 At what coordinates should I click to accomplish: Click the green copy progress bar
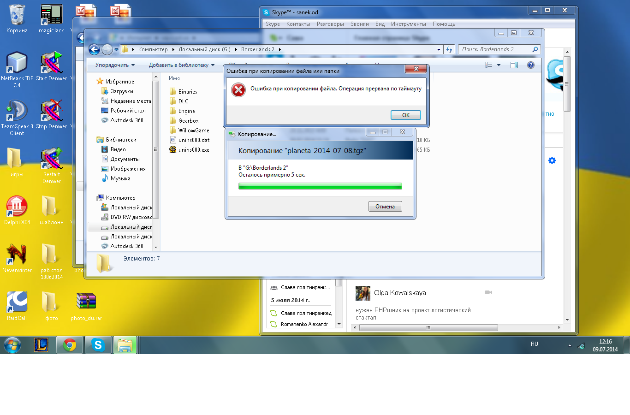[x=320, y=186]
